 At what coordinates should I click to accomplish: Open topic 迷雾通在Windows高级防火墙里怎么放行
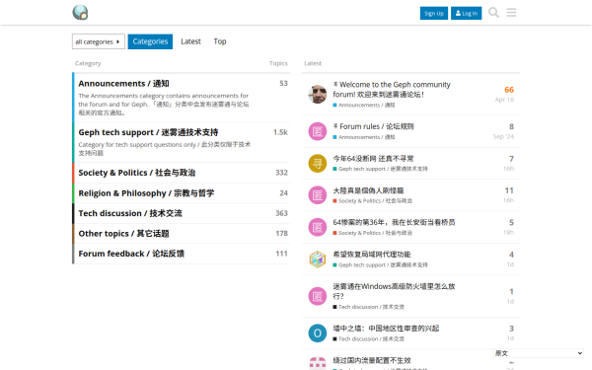coord(394,291)
